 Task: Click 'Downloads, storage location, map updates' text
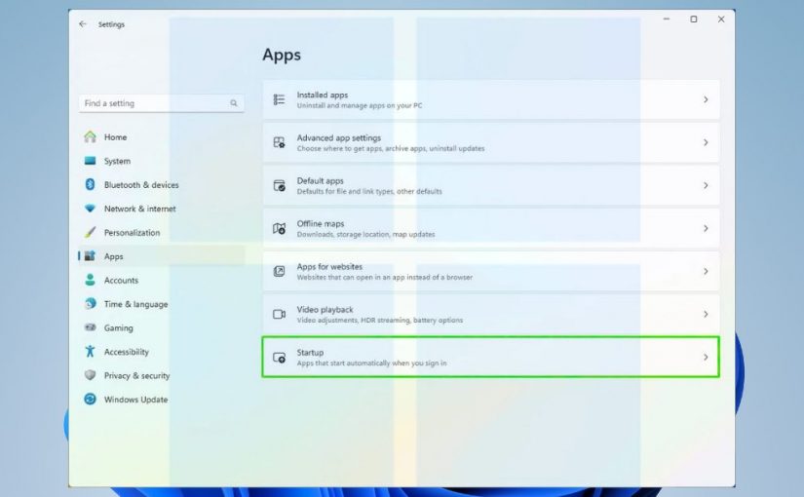pyautogui.click(x=365, y=235)
